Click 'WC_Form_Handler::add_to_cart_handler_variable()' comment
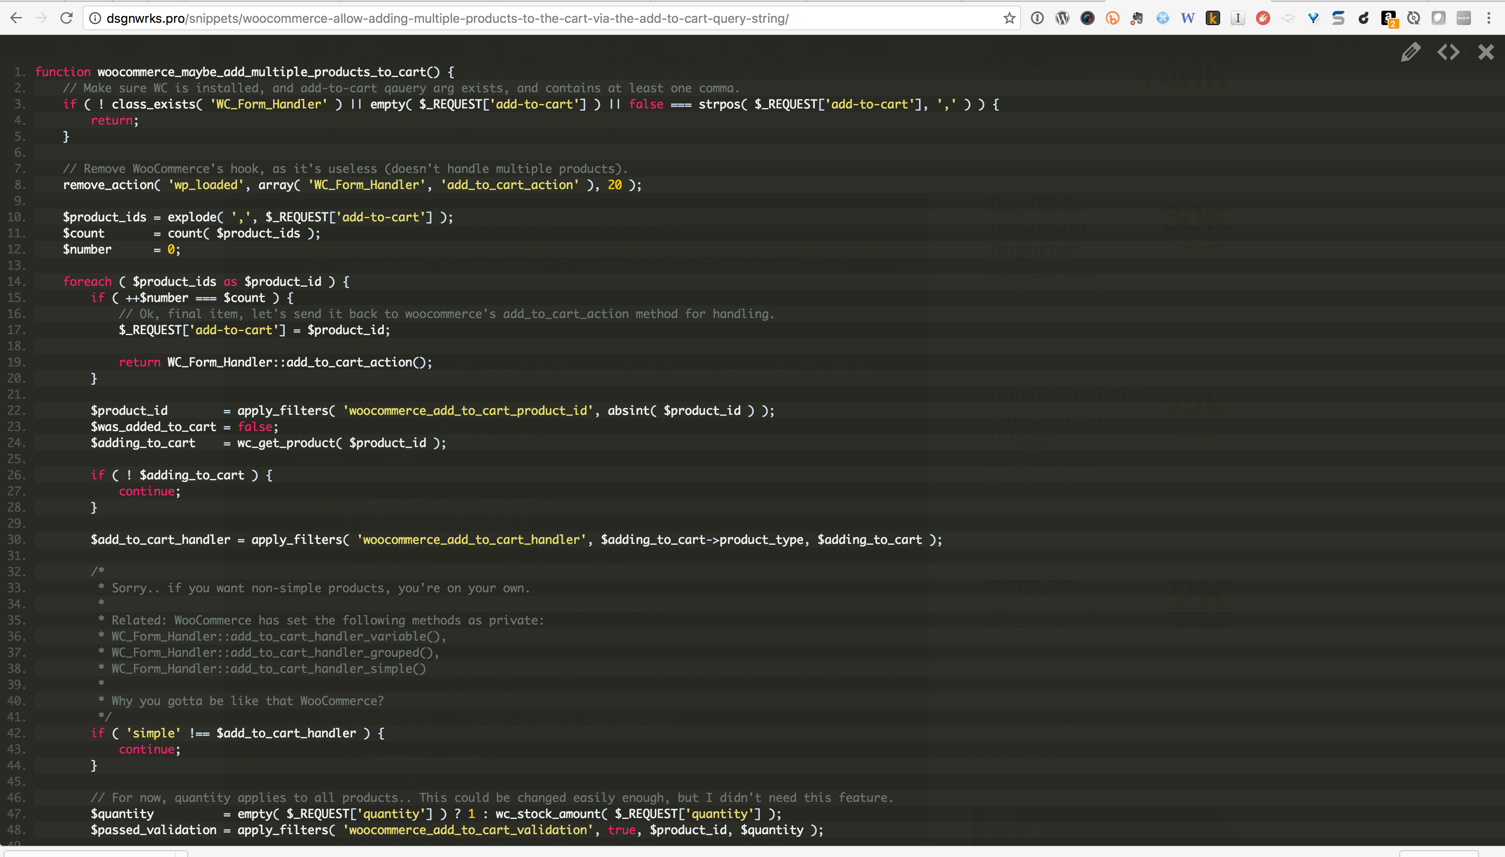The image size is (1505, 857). (276, 636)
